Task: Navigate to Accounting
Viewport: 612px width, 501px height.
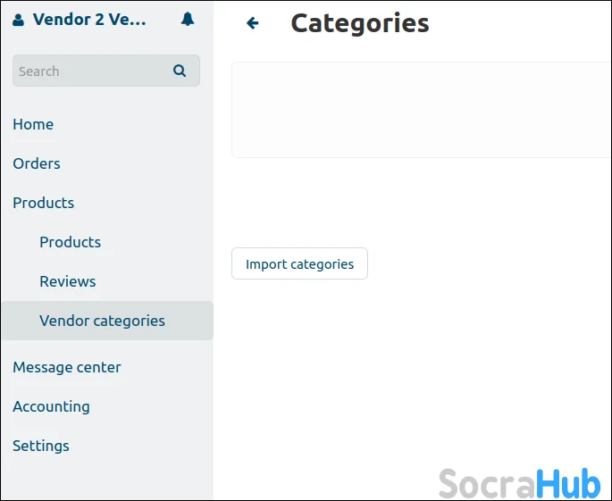Action: [51, 406]
